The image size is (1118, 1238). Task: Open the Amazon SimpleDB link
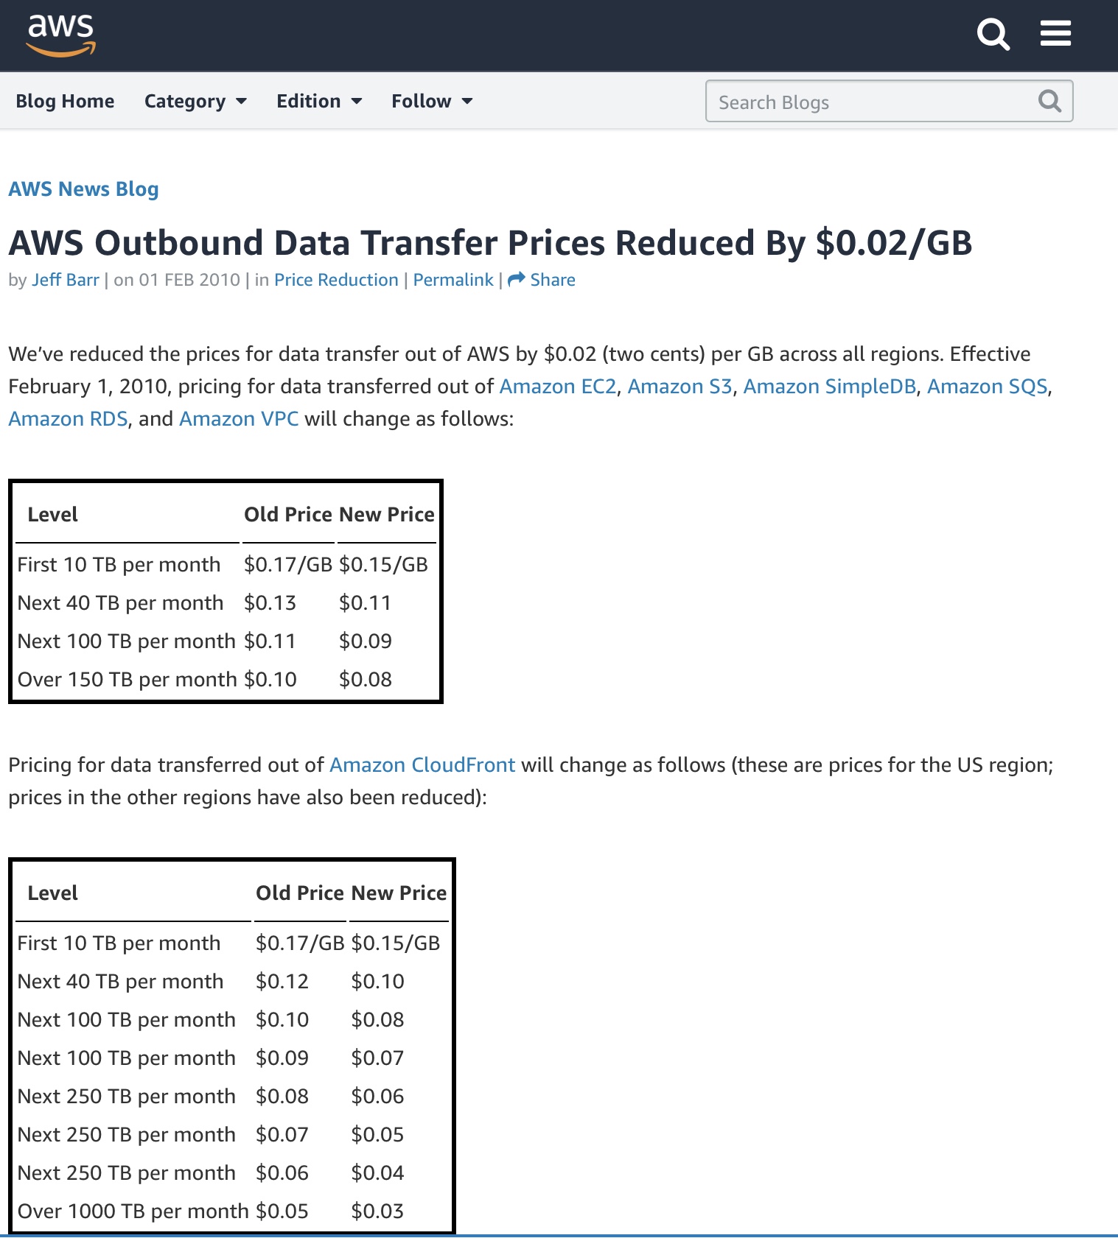(x=829, y=387)
